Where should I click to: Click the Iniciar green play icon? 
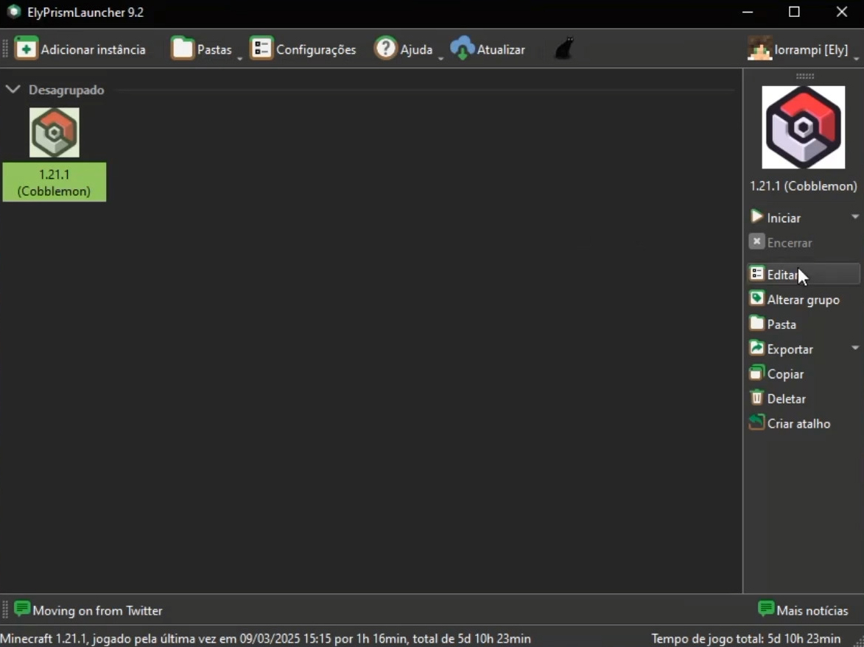click(756, 217)
